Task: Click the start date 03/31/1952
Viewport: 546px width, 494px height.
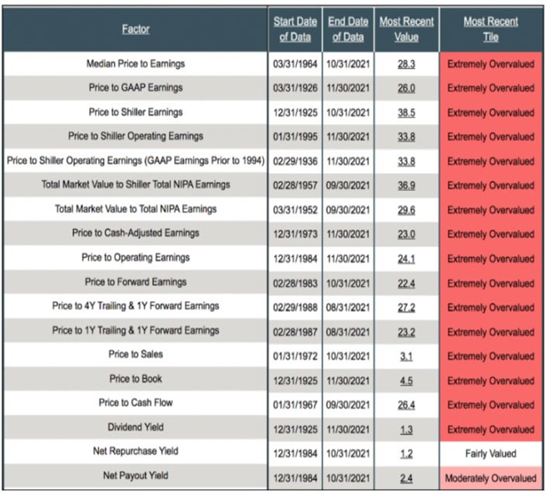Action: click(295, 210)
